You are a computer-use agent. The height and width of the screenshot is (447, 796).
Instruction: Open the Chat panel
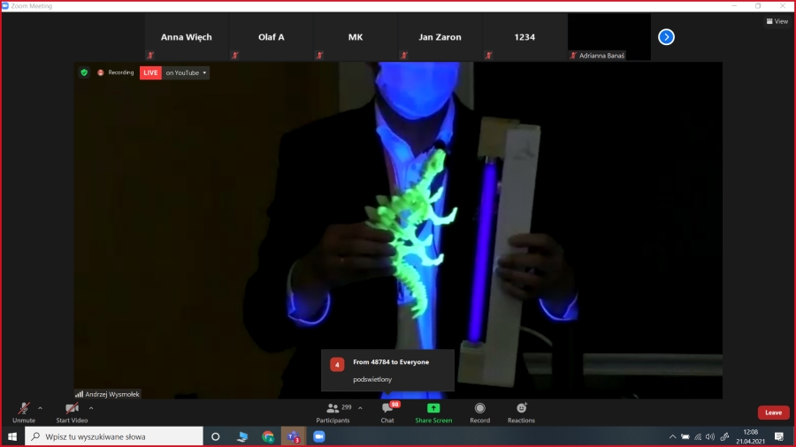tap(387, 411)
